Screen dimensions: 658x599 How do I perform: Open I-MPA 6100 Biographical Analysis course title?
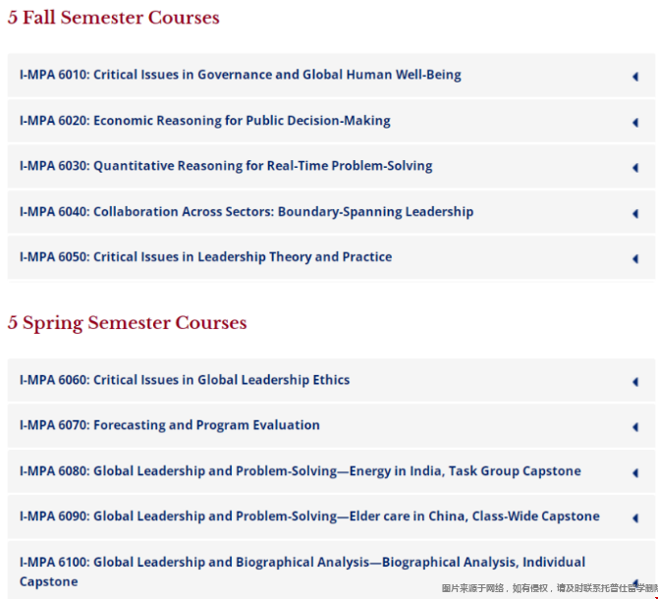(x=302, y=572)
